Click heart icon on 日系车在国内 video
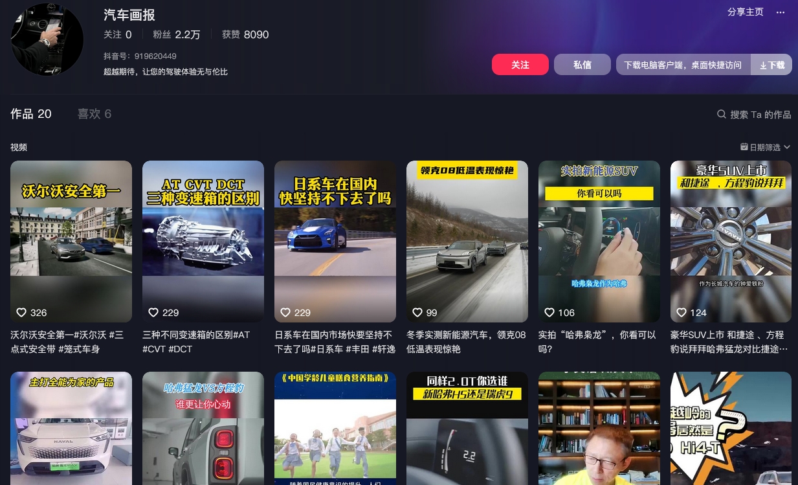Screen dimensions: 798x485 285,313
